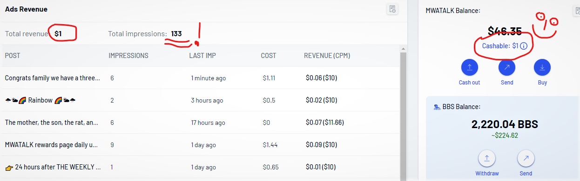Open post "MWATALK rewards page daily u..."
The width and height of the screenshot is (580, 181).
click(51, 145)
